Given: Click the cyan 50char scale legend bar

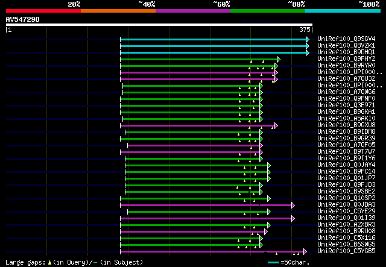Looking at the screenshot, I should coord(273,263).
